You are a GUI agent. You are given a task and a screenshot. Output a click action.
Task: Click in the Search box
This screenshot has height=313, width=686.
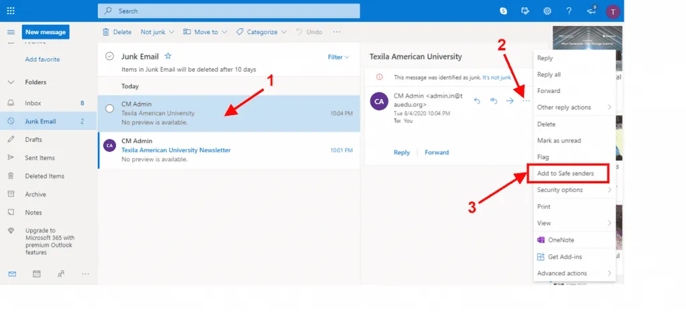coord(229,11)
